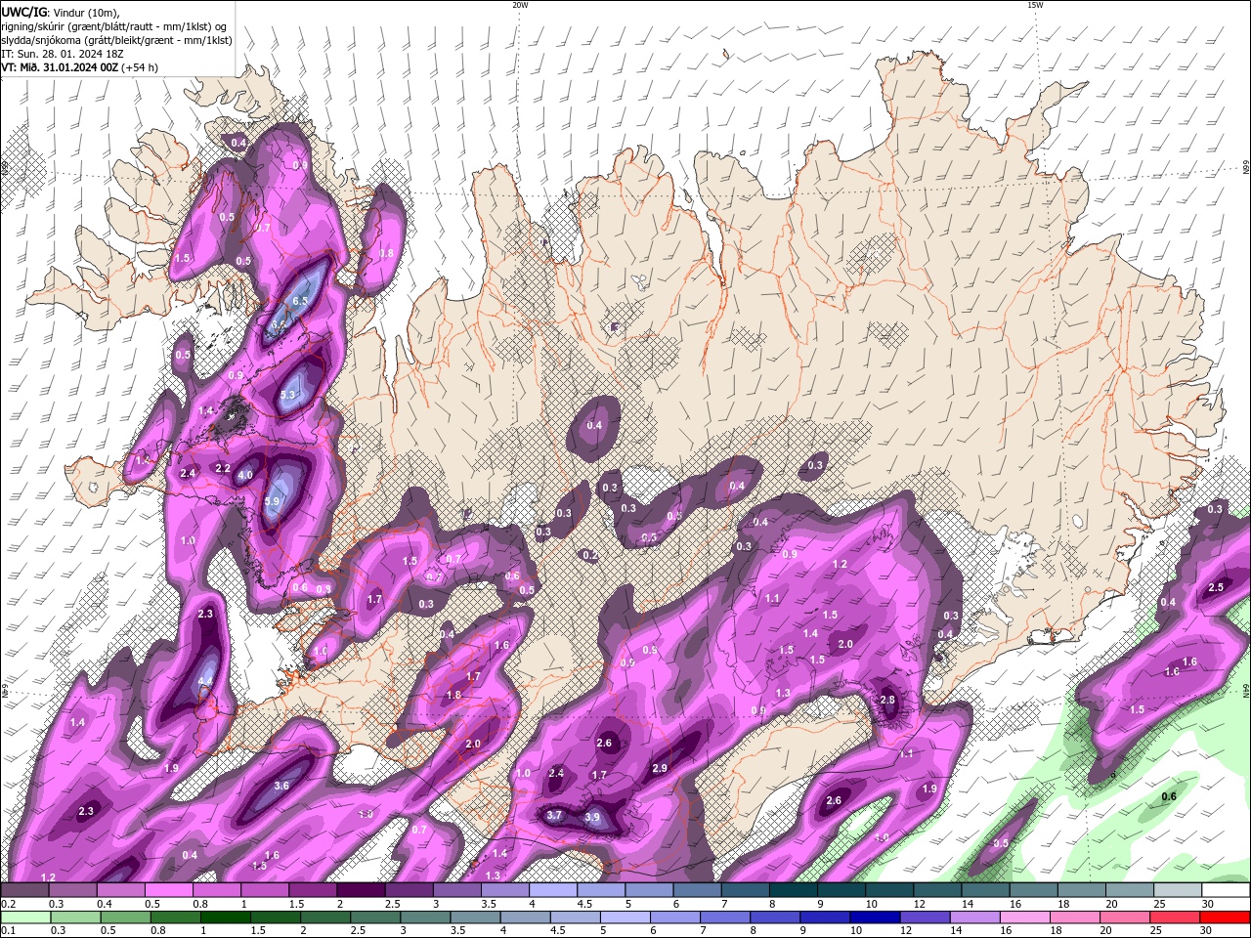1251x938 pixels.
Task: Select the dark teal 9–10 swatch in the upper scale
Action: (841, 890)
